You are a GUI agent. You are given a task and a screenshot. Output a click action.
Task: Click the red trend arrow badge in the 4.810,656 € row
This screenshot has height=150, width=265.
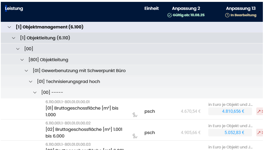pos(259,111)
